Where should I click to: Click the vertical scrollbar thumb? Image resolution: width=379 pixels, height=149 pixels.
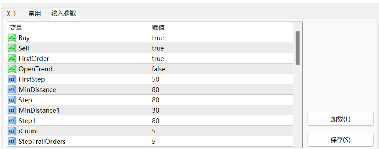point(297,48)
